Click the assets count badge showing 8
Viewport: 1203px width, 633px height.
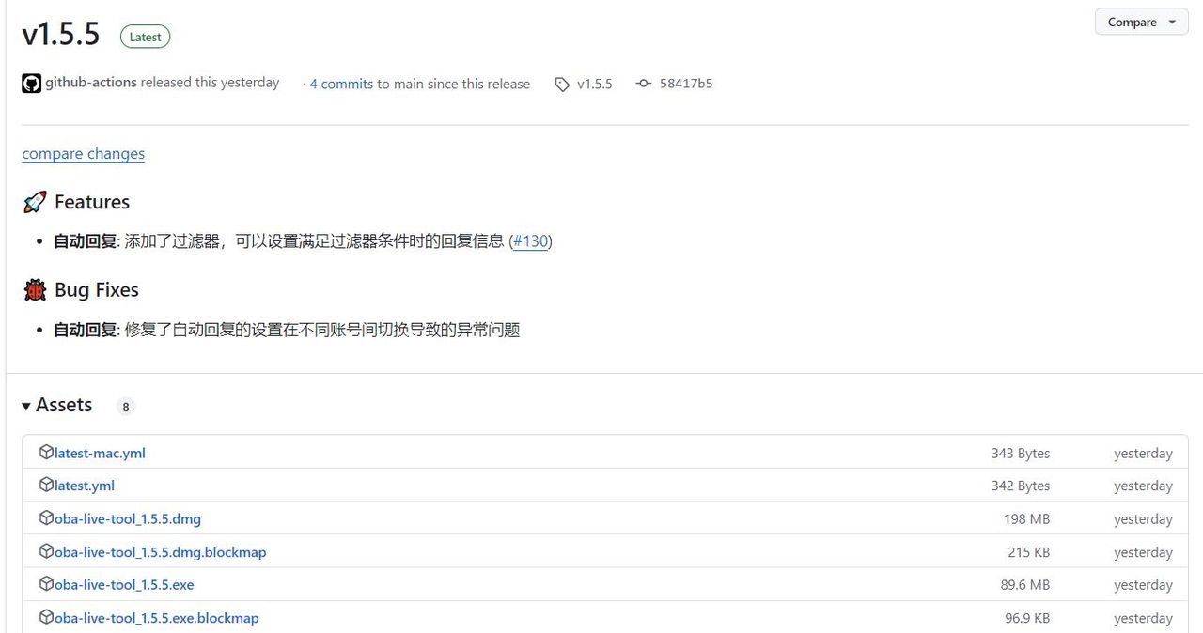click(x=125, y=406)
